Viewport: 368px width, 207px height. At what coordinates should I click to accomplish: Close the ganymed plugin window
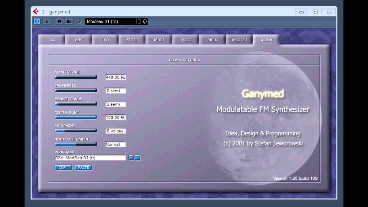(329, 12)
